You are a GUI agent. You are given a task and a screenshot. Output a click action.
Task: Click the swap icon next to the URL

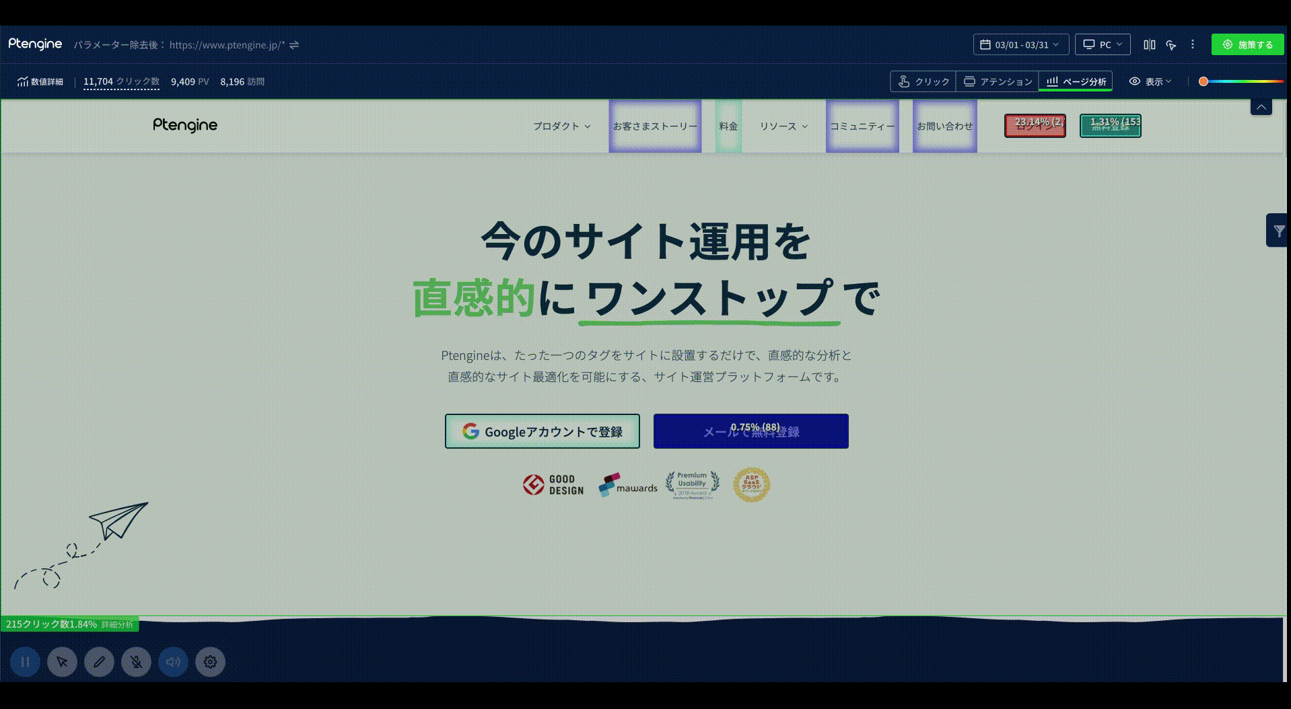click(x=294, y=45)
